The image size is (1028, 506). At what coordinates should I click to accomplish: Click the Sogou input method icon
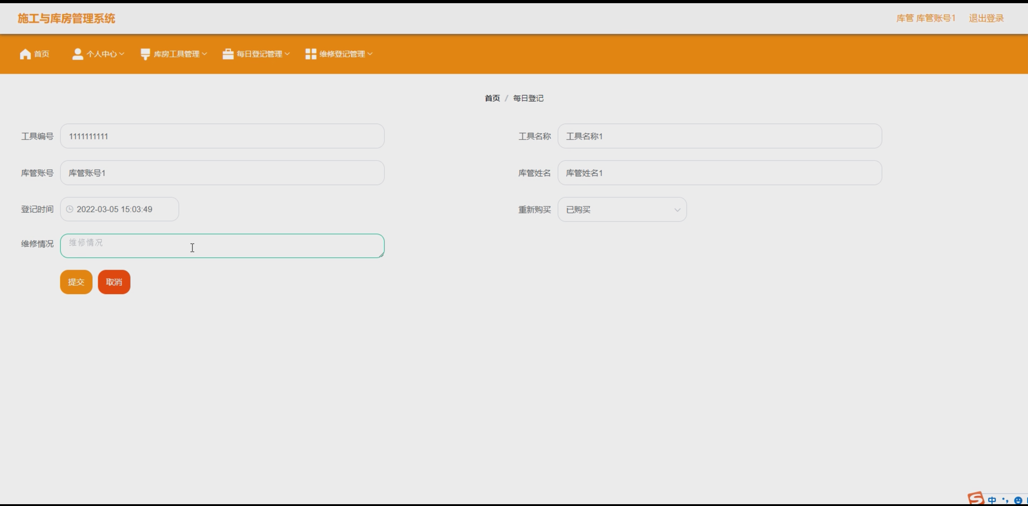[975, 499]
